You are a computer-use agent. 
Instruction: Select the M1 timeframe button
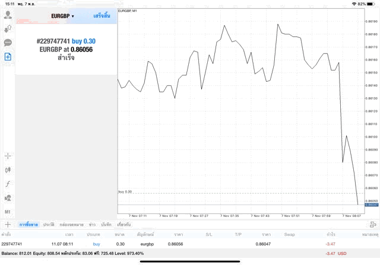coord(8,212)
